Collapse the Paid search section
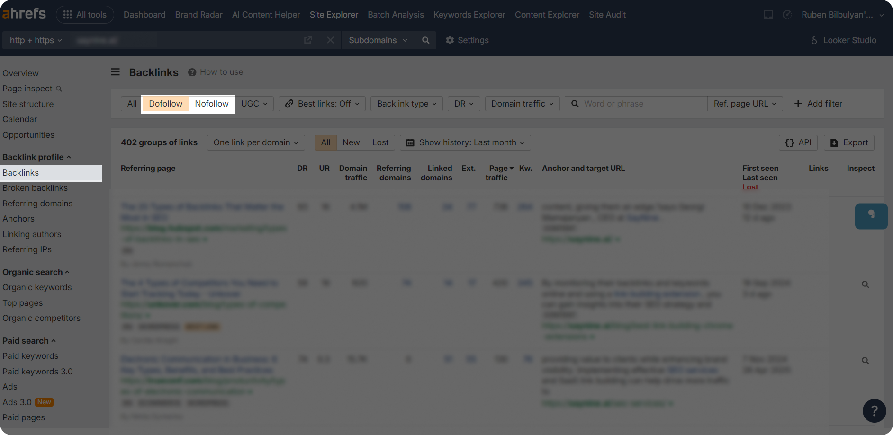The image size is (893, 435). pyautogui.click(x=29, y=341)
